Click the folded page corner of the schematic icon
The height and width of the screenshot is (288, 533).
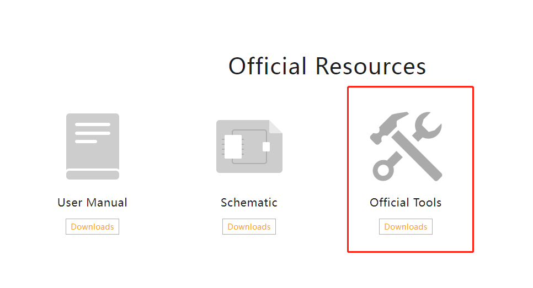tap(276, 127)
